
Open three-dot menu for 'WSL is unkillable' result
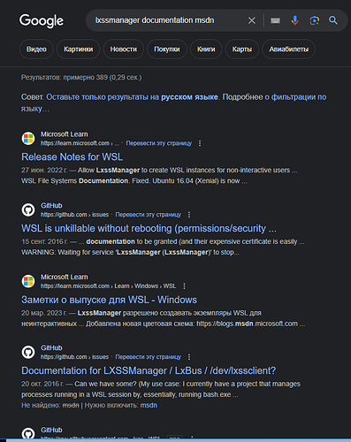[x=189, y=215]
